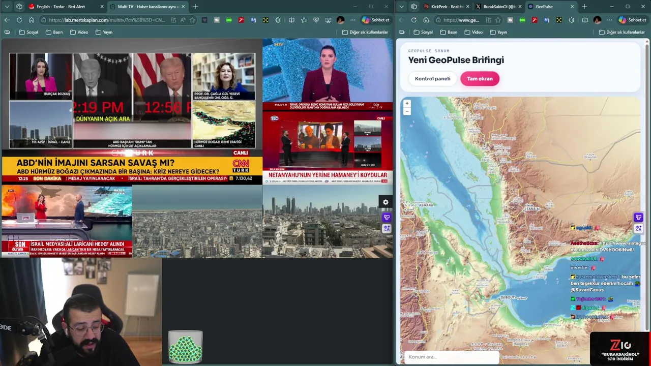This screenshot has width=651, height=366.
Task: Reload the Multi TV page in left browser
Action: (19, 20)
